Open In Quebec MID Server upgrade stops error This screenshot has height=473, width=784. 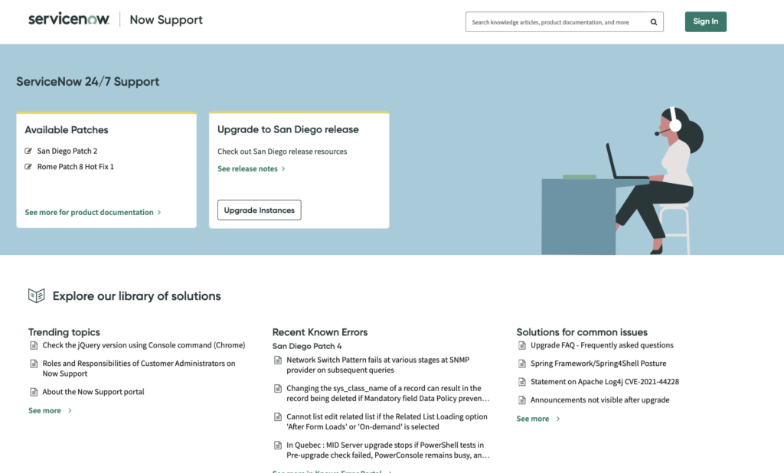[x=387, y=450]
